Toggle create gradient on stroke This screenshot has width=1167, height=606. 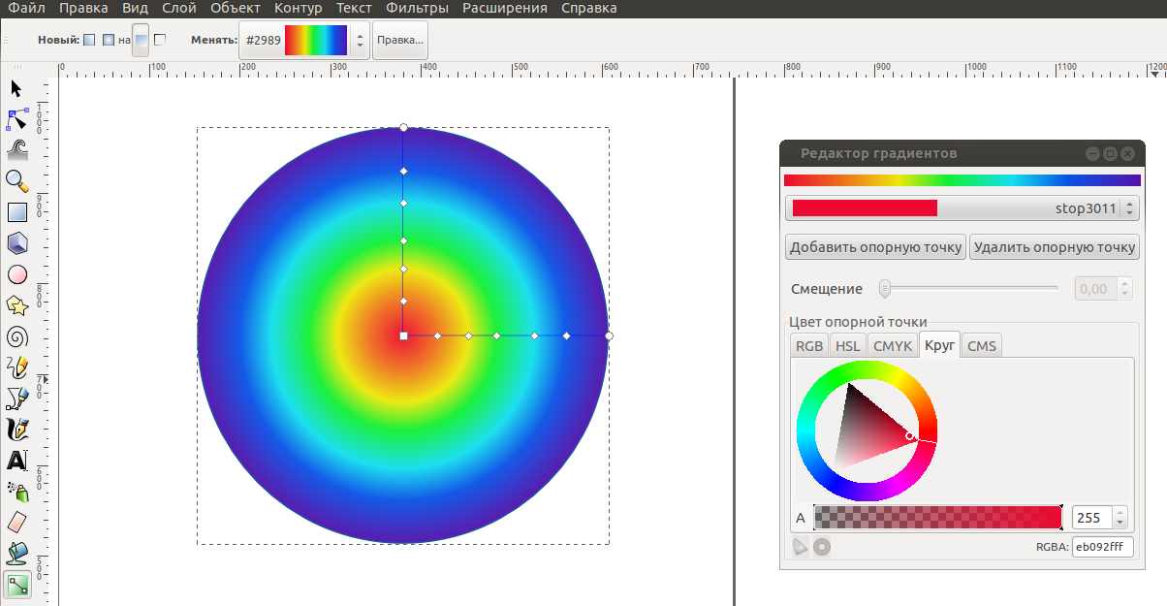pyautogui.click(x=160, y=40)
